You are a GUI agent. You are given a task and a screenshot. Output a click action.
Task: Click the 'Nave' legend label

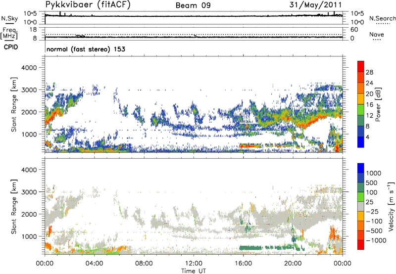pos(377,35)
